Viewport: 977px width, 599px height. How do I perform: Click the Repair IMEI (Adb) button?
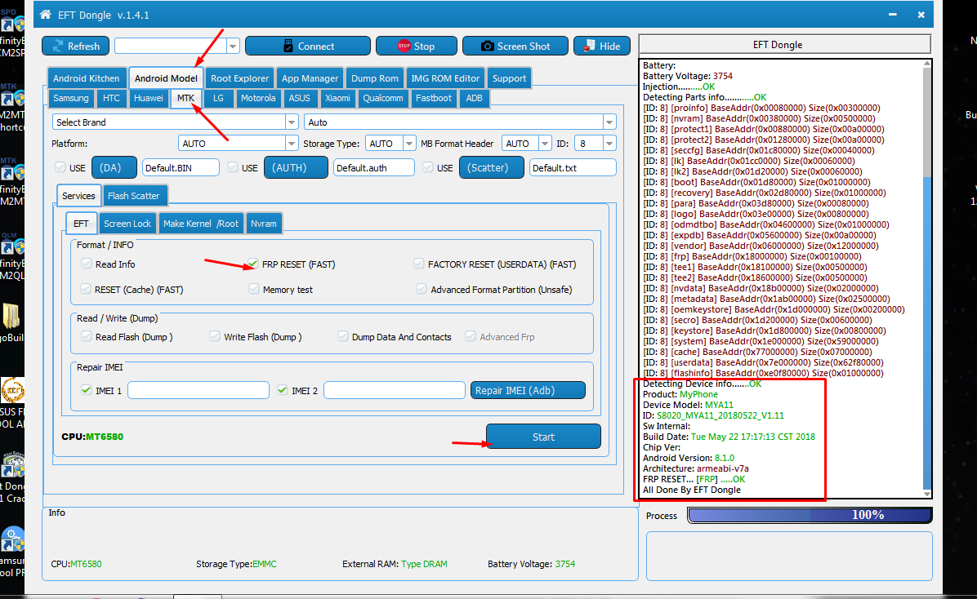528,390
